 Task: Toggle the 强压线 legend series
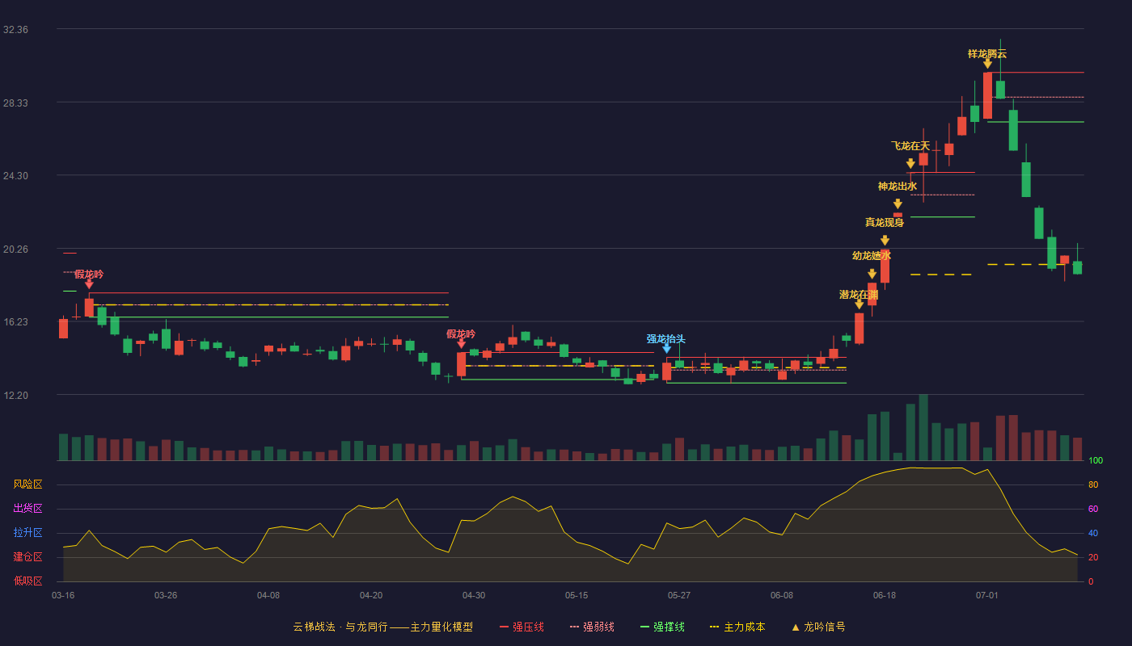[522, 627]
